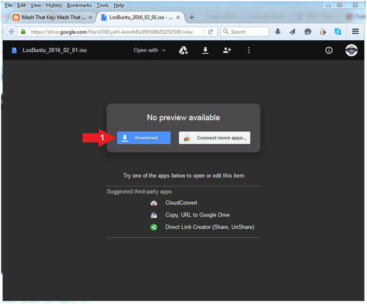Click the green Direct Link Creator icon
Viewport: 367px width, 304px height.
pyautogui.click(x=154, y=227)
